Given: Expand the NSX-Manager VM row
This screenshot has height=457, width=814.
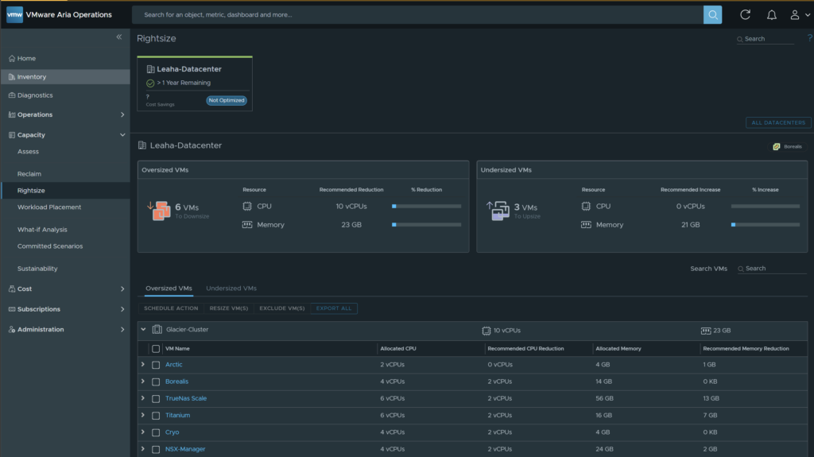Looking at the screenshot, I should 143,449.
